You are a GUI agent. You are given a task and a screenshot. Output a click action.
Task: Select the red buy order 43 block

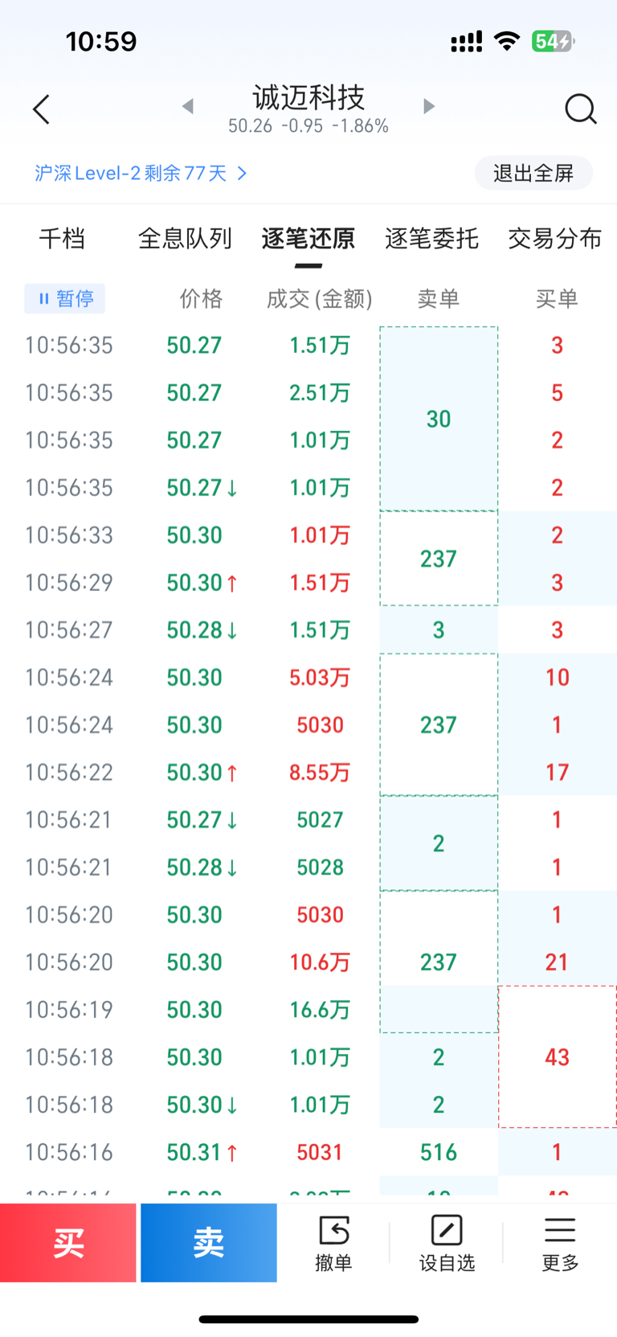click(x=557, y=1056)
